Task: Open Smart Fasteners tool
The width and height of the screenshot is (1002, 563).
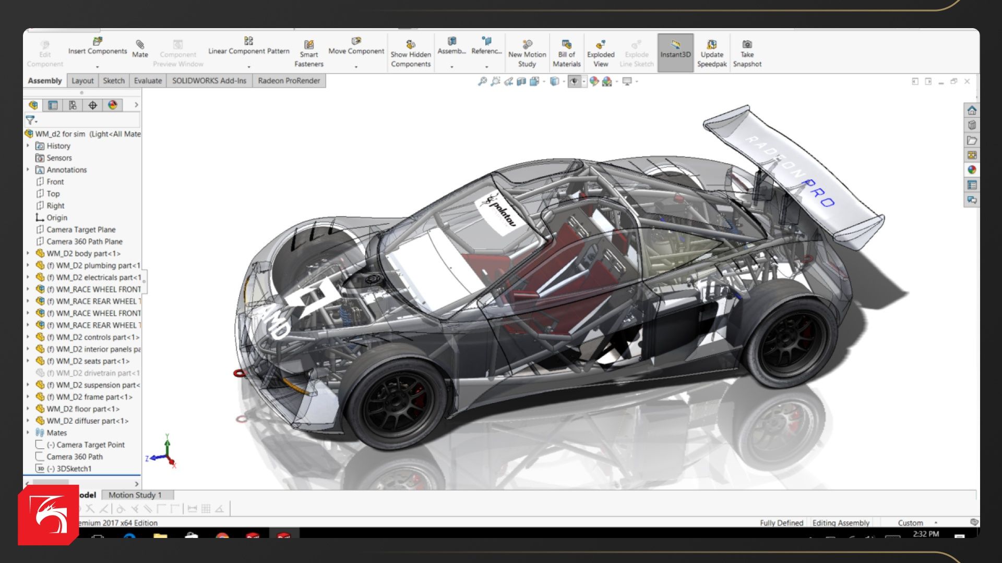Action: 309,45
